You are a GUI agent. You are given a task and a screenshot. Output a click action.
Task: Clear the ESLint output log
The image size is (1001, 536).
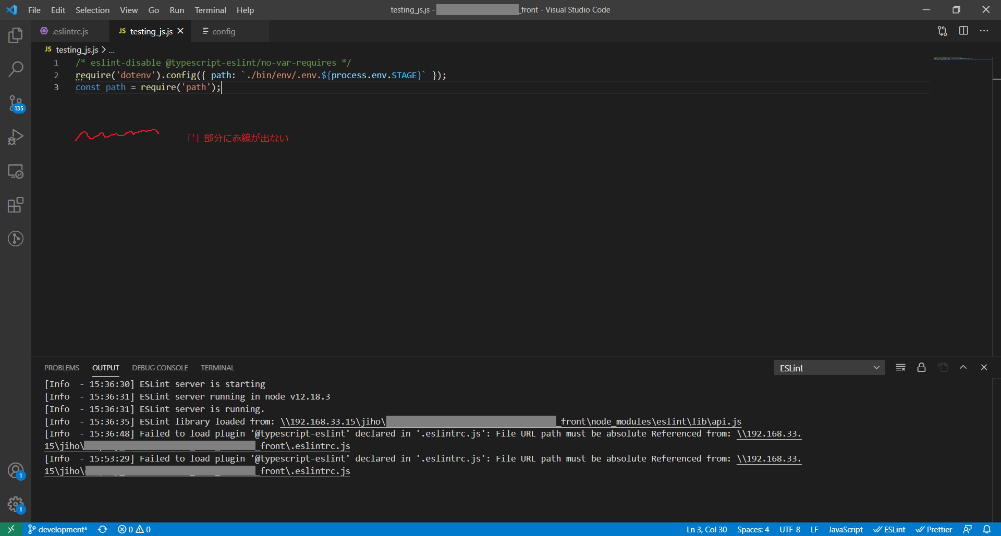click(x=900, y=367)
